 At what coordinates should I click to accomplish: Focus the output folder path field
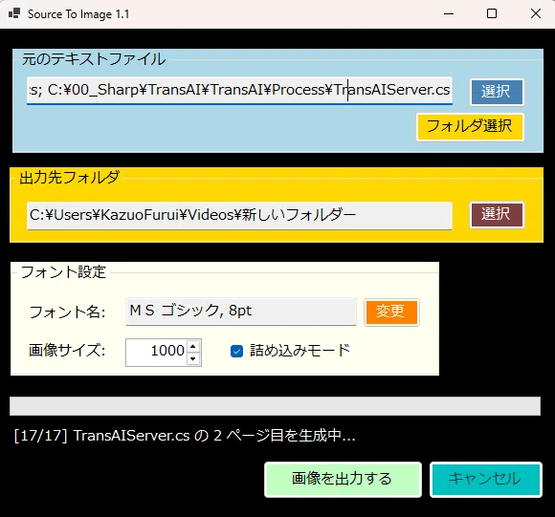click(239, 215)
